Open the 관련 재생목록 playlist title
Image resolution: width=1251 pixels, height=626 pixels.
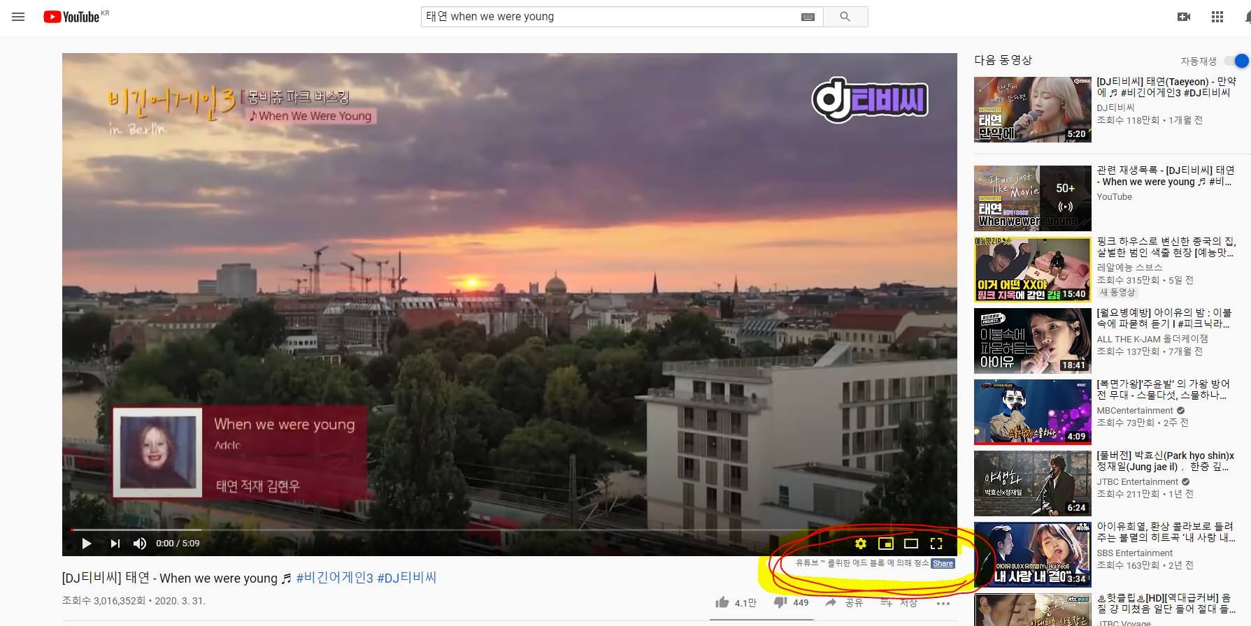[x=1166, y=176]
